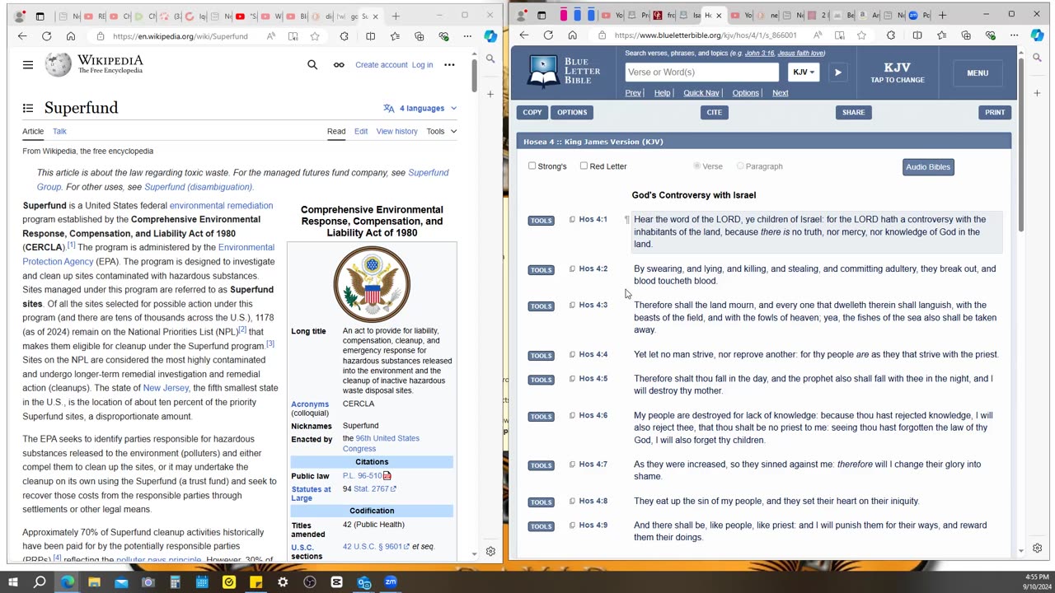
Task: Open Settings gear from the taskbar
Action: [x=283, y=582]
